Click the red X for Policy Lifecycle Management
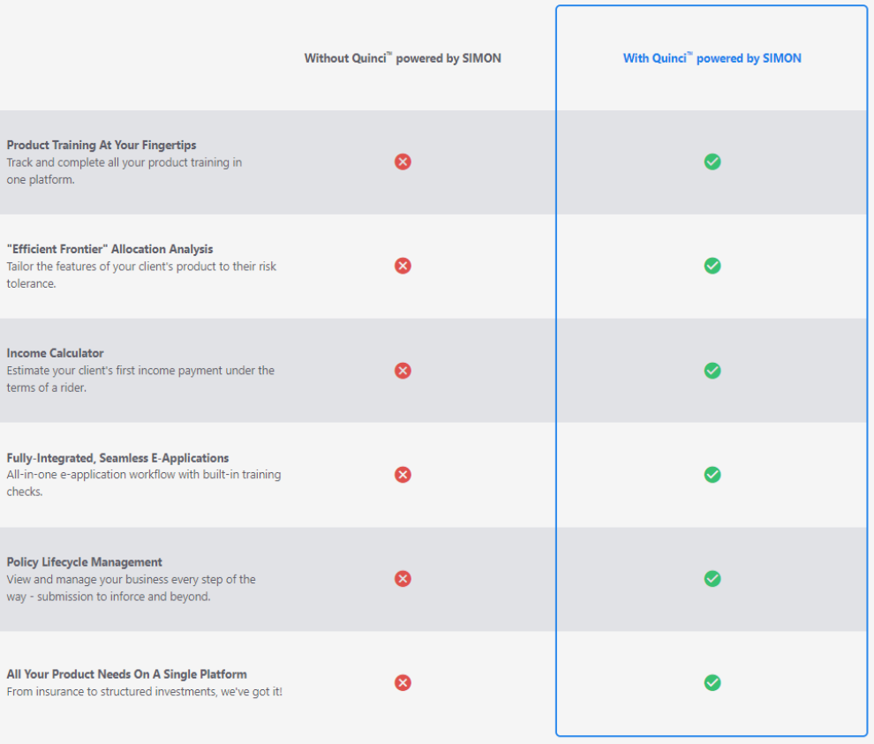874x744 pixels. (x=403, y=578)
